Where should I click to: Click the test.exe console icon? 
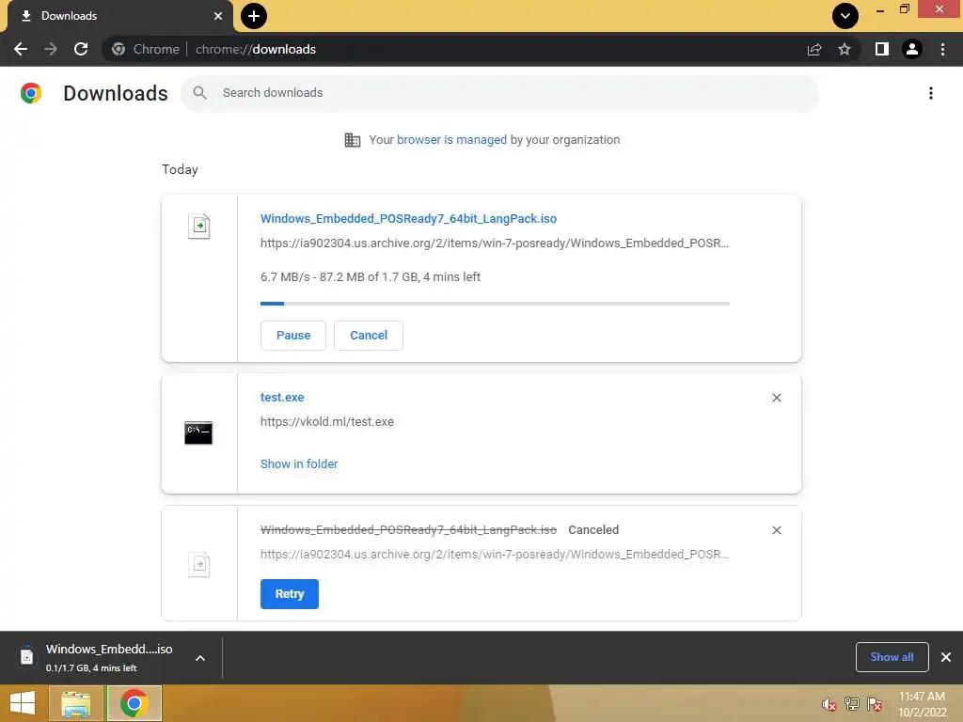pos(198,432)
